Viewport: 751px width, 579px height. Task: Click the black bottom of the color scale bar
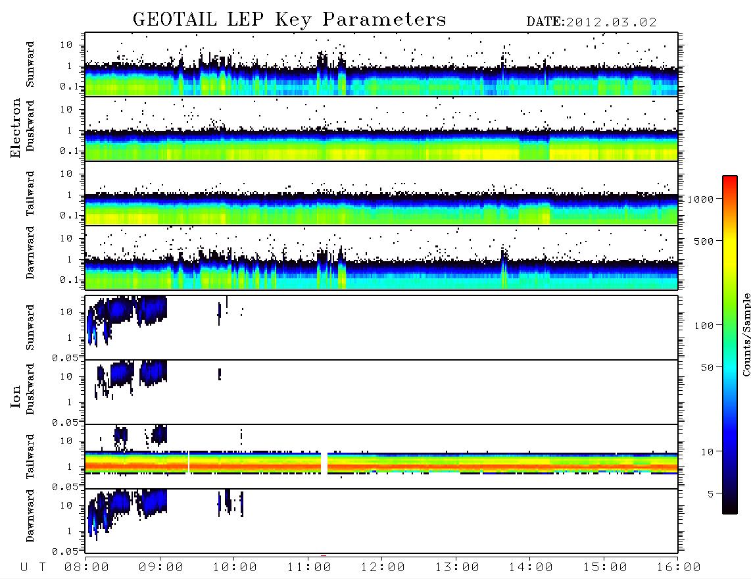pos(730,509)
